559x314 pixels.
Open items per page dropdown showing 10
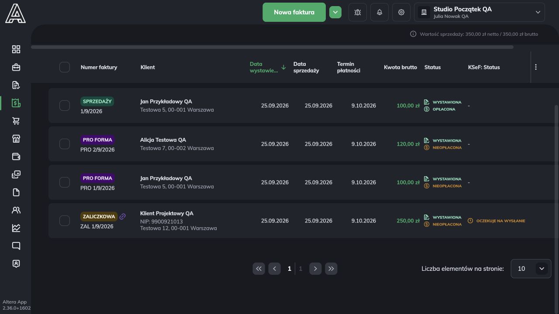pos(531,269)
